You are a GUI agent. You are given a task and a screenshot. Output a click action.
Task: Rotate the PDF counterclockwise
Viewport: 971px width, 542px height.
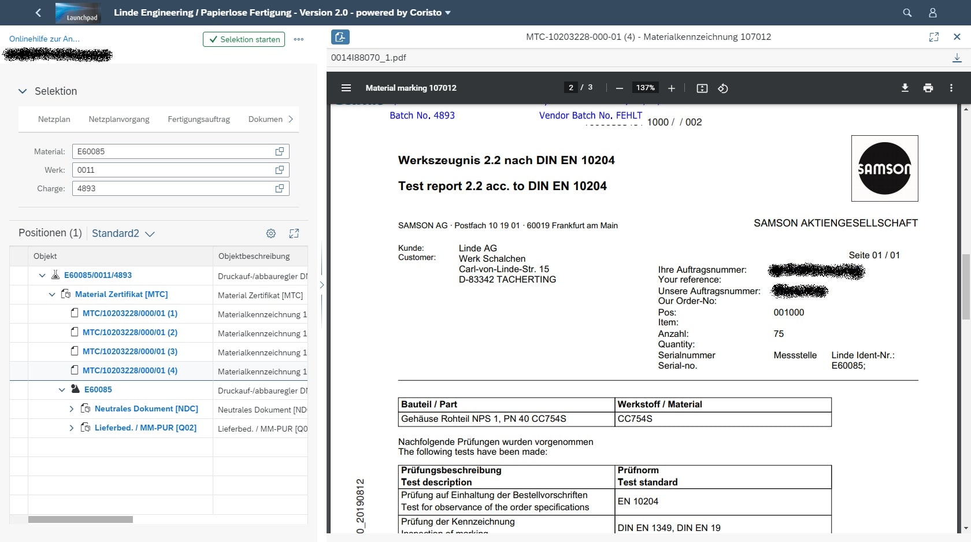coord(723,88)
